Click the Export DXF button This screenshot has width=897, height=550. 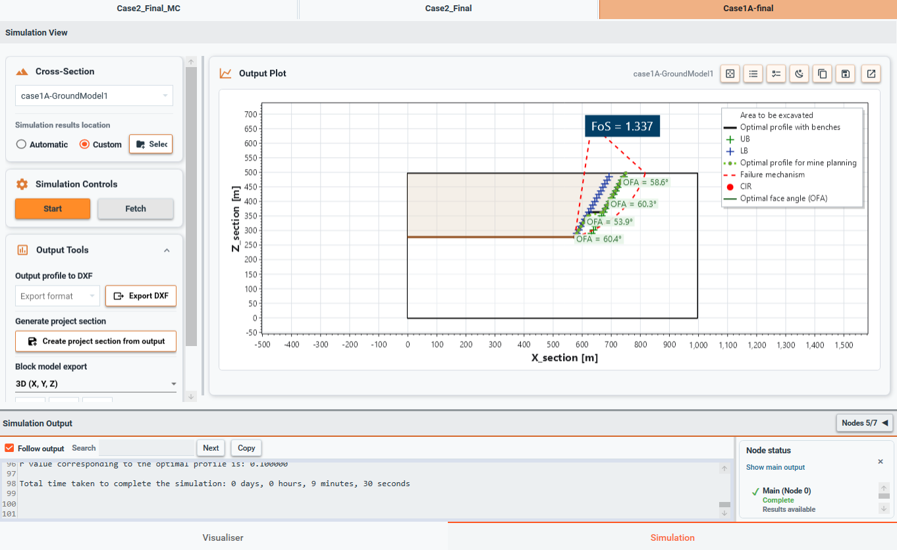(141, 296)
